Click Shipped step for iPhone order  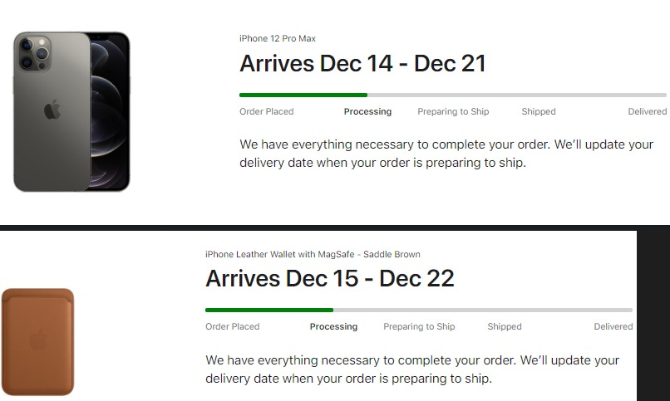[x=539, y=111]
